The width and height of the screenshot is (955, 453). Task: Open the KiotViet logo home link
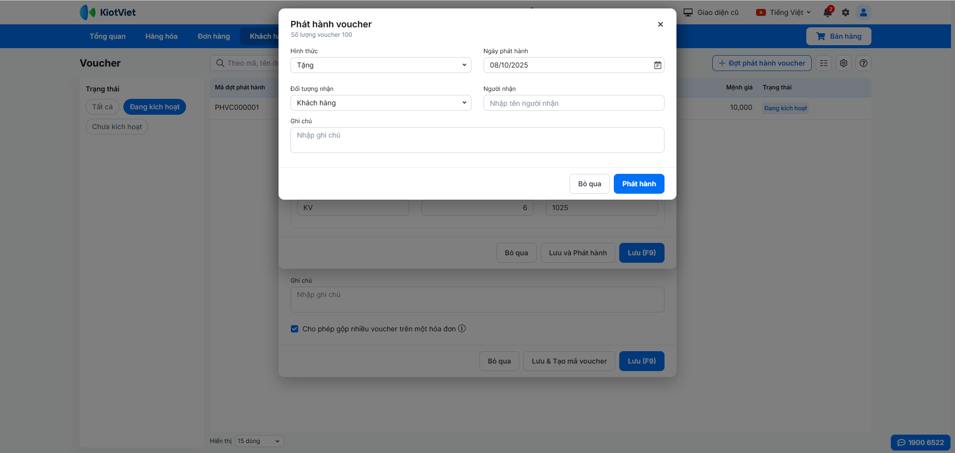[107, 12]
